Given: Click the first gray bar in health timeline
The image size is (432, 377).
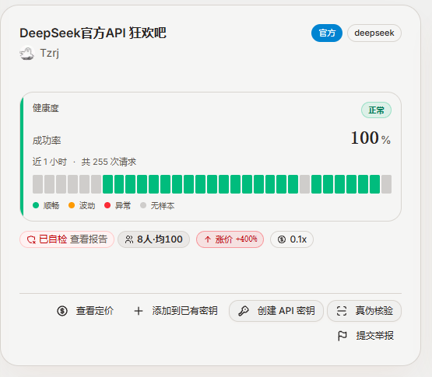Looking at the screenshot, I should (x=37, y=184).
